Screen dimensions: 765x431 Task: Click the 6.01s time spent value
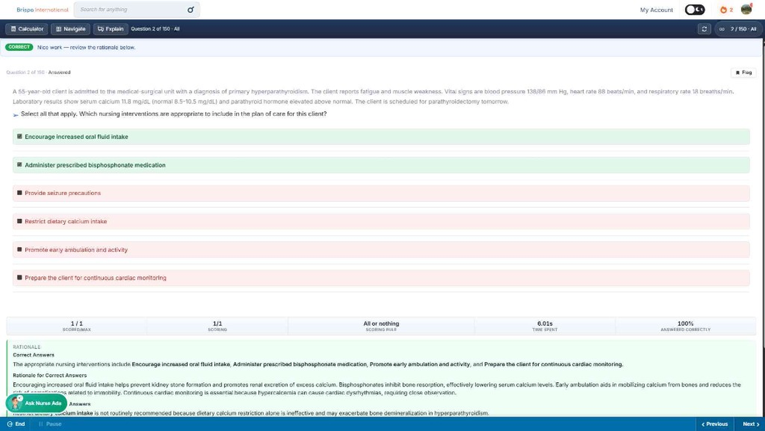(545, 323)
